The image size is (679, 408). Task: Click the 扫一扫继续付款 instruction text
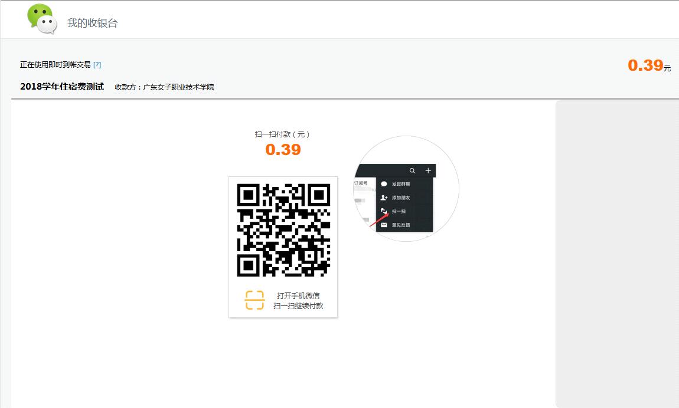point(298,306)
